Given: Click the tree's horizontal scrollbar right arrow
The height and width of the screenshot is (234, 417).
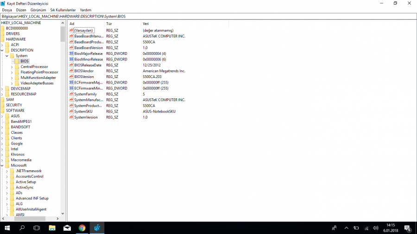Looking at the screenshot, I should (x=58, y=219).
